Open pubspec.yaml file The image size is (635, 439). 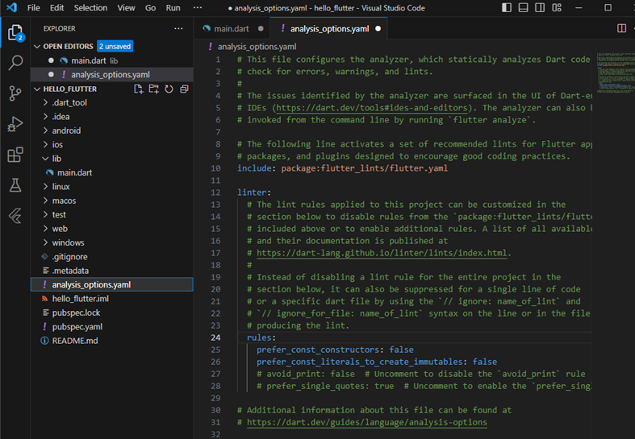coord(77,326)
